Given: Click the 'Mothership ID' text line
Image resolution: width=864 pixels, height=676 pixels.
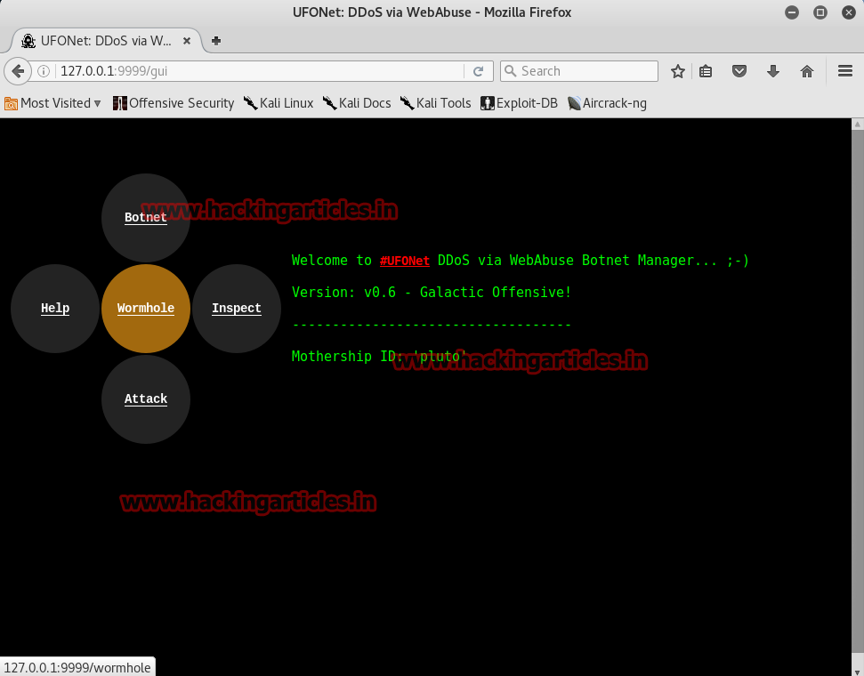Looking at the screenshot, I should 379,357.
